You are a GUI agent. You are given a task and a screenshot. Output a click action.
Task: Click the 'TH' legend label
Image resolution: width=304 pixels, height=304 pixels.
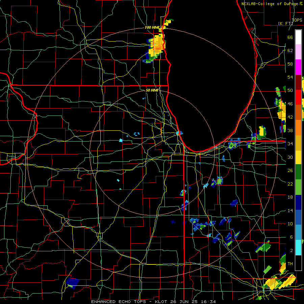(x=290, y=263)
